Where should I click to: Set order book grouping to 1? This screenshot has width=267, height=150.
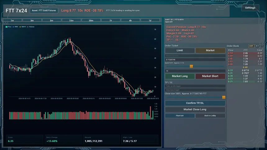pos(262,46)
